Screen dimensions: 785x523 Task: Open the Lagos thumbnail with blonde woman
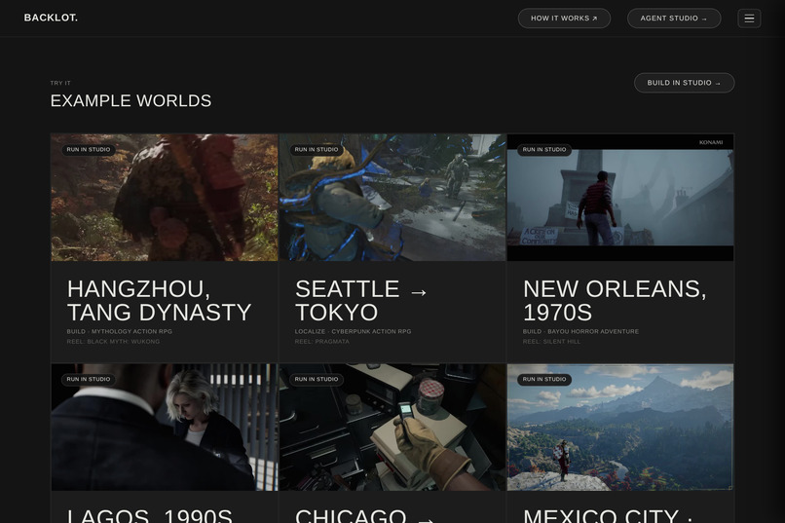click(x=165, y=427)
